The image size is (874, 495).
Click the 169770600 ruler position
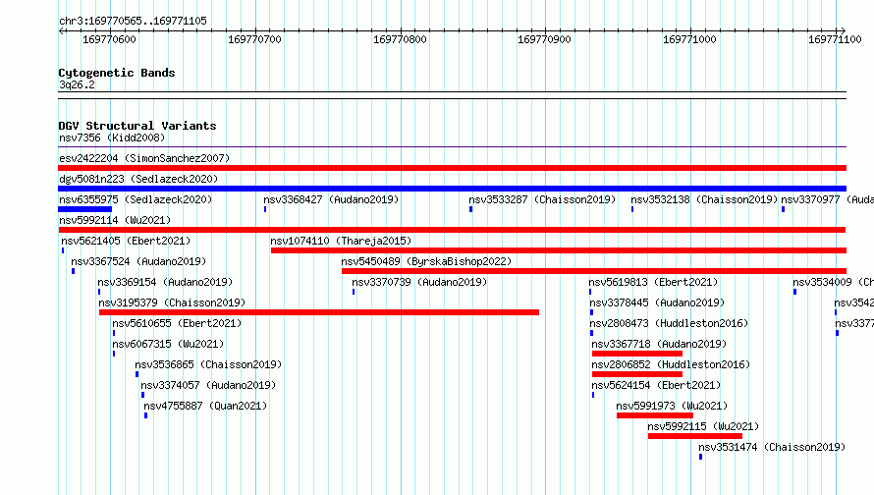[109, 39]
